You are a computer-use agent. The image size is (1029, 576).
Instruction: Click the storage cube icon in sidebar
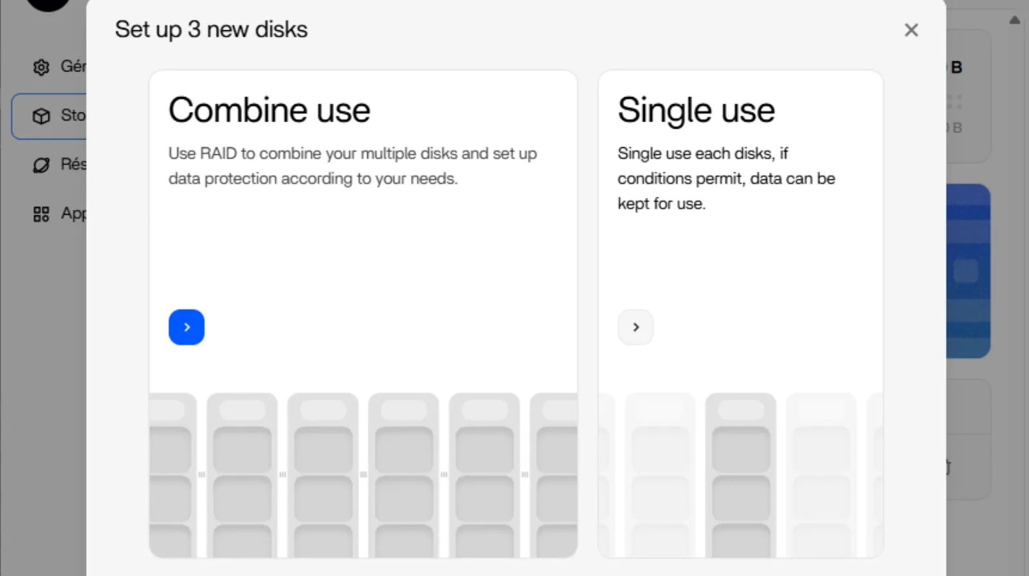click(41, 116)
